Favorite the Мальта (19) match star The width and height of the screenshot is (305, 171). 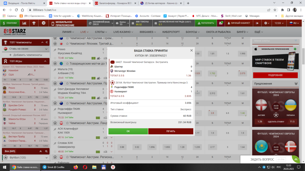pos(55,78)
